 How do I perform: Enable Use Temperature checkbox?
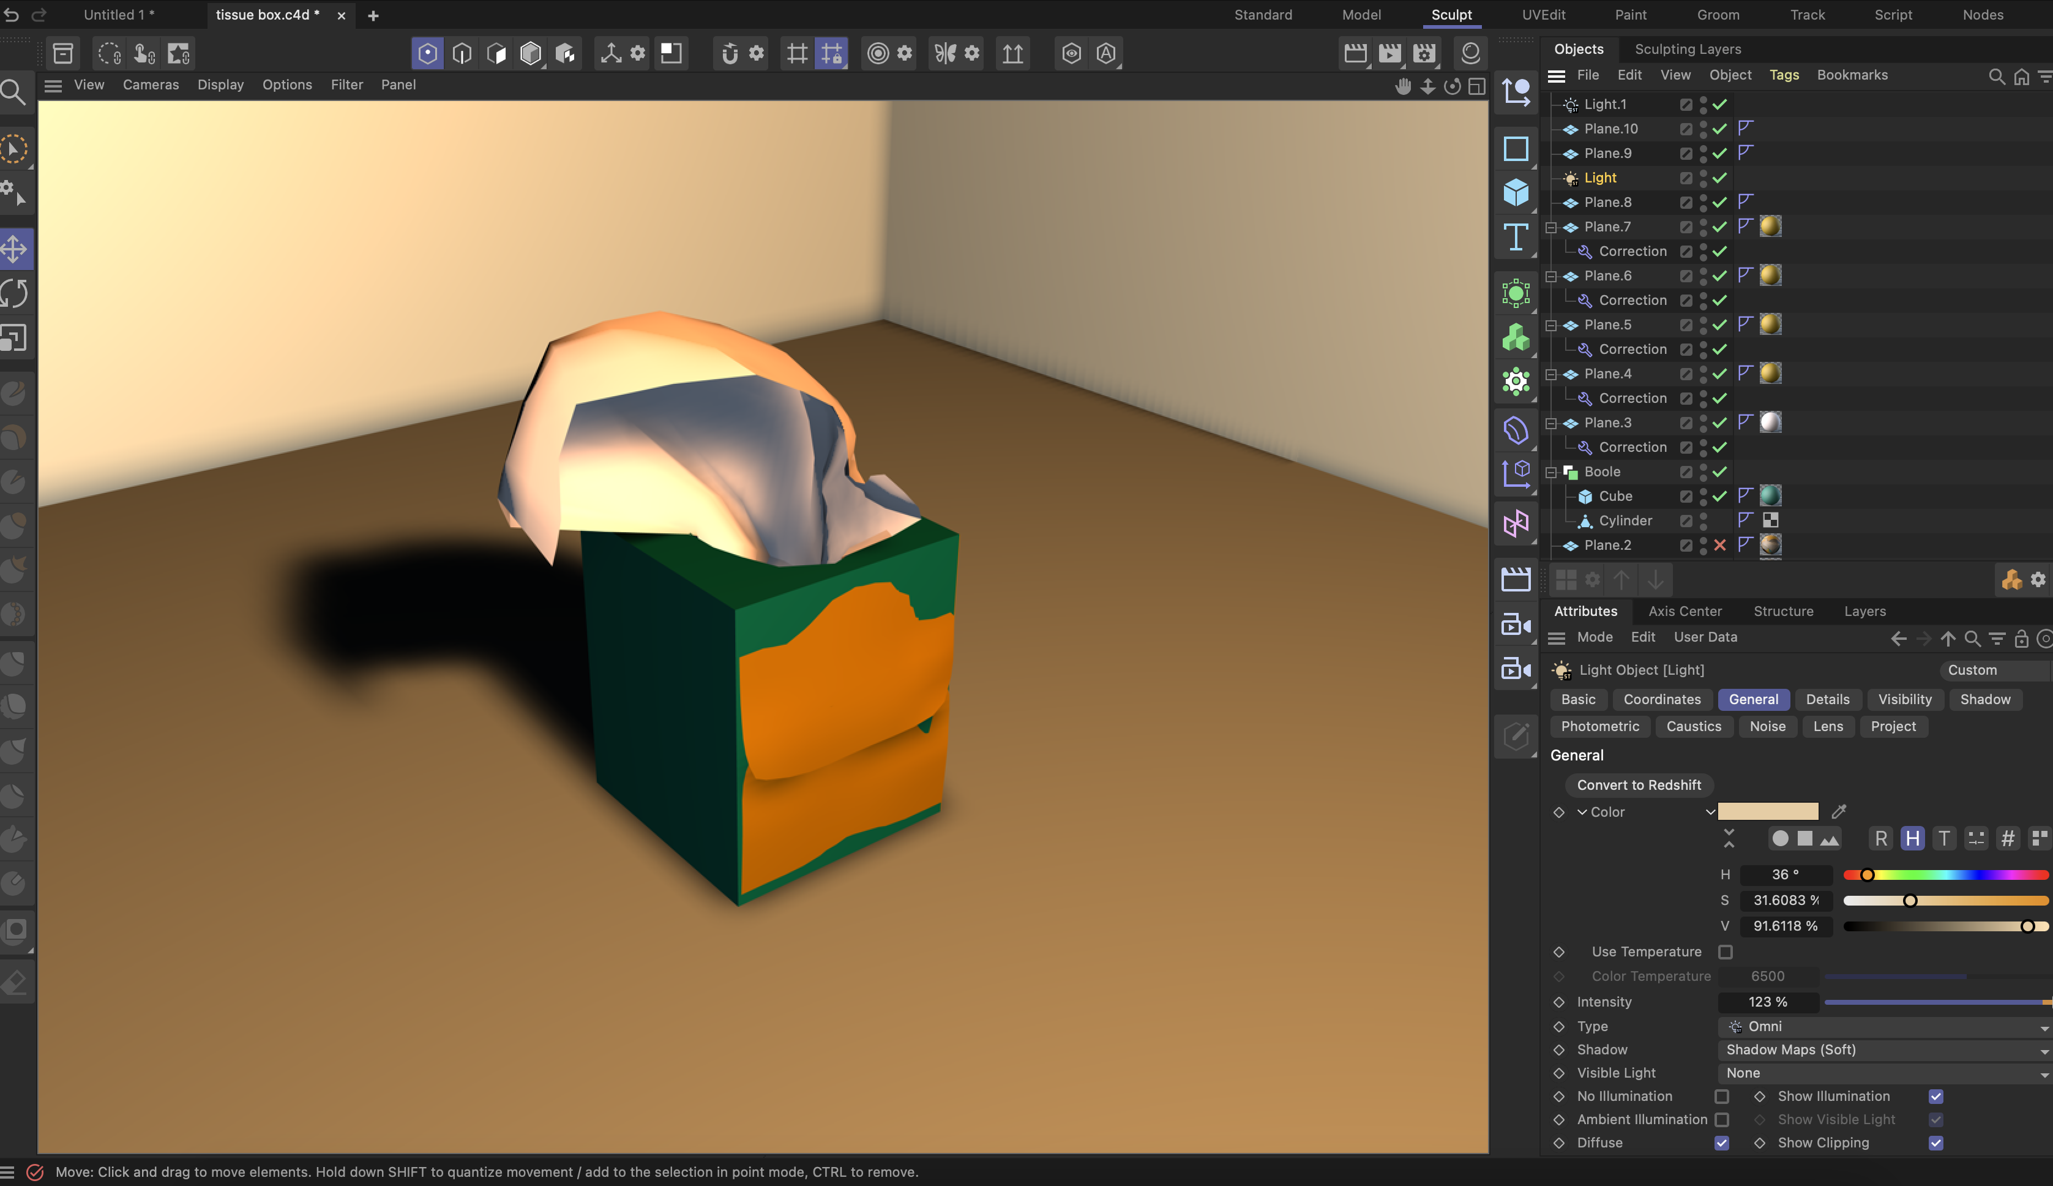(1725, 951)
